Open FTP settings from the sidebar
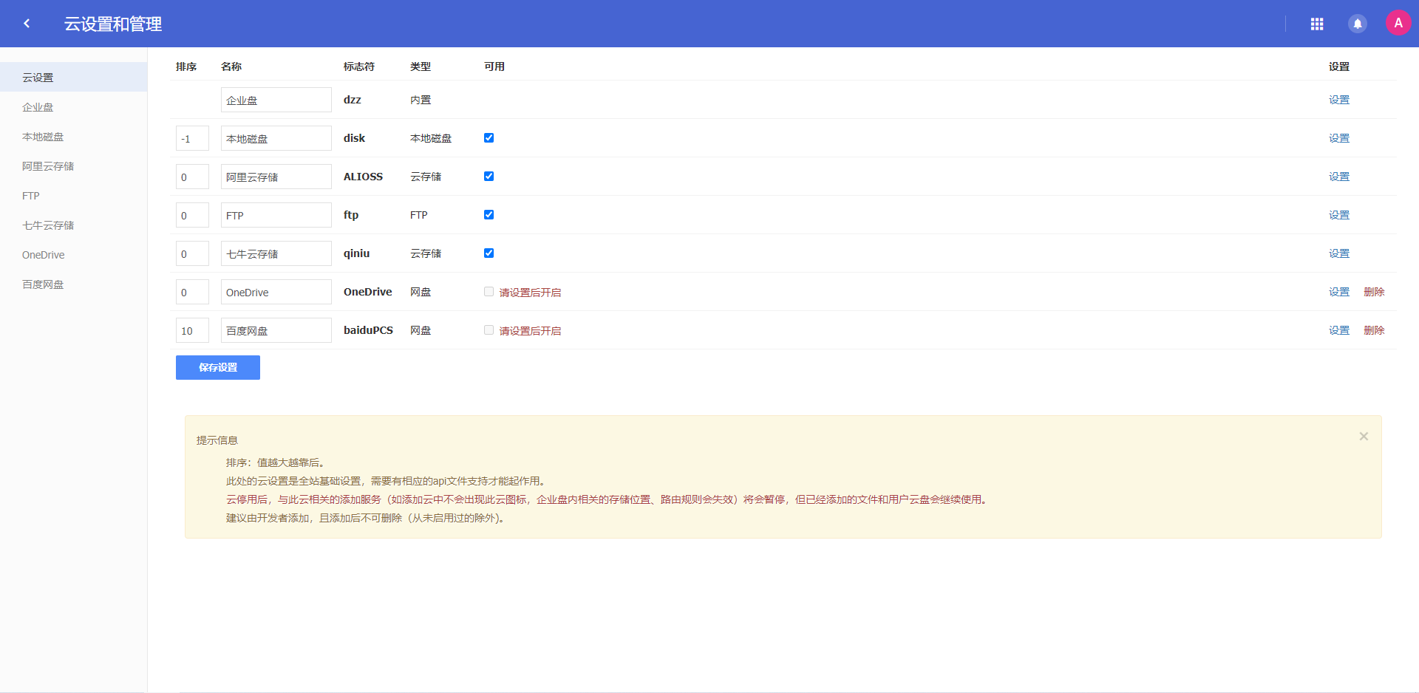 pyautogui.click(x=30, y=195)
